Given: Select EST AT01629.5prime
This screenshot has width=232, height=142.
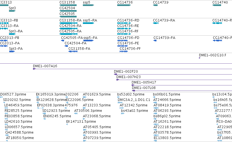Looking at the screenshot, I should (x=85, y=97).
